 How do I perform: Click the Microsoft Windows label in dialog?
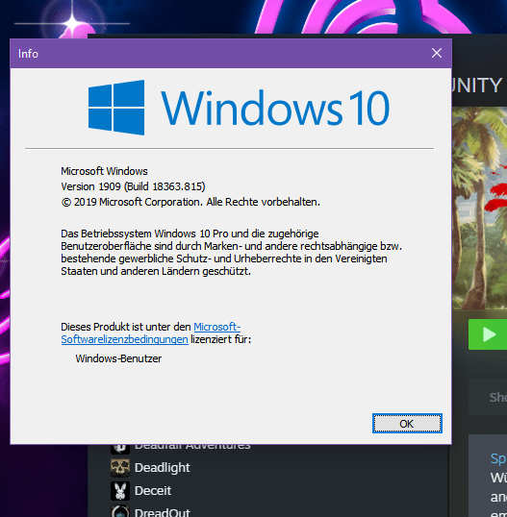pyautogui.click(x=104, y=171)
